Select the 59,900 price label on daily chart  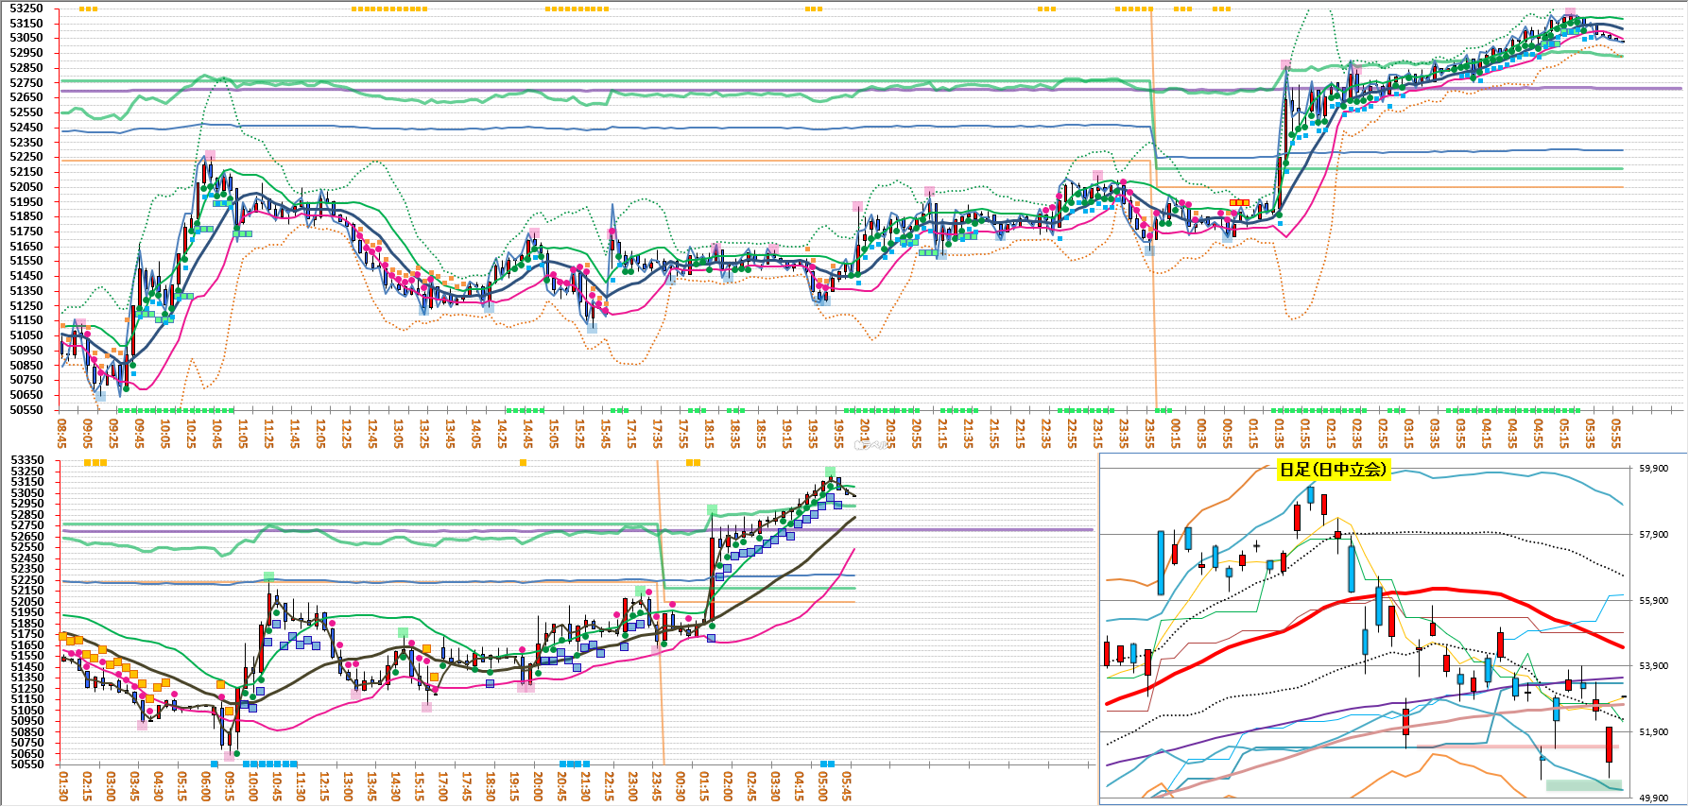[1652, 469]
